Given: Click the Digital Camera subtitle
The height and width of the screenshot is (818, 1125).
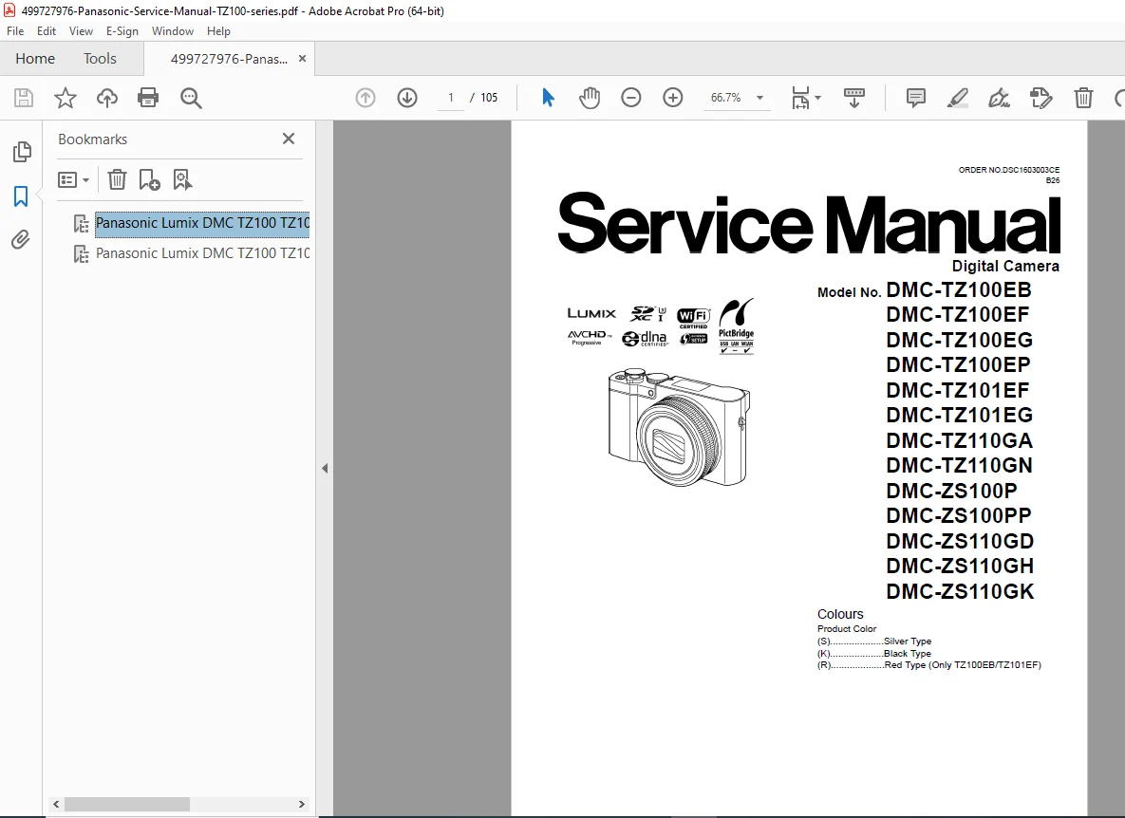Looking at the screenshot, I should point(1005,266).
